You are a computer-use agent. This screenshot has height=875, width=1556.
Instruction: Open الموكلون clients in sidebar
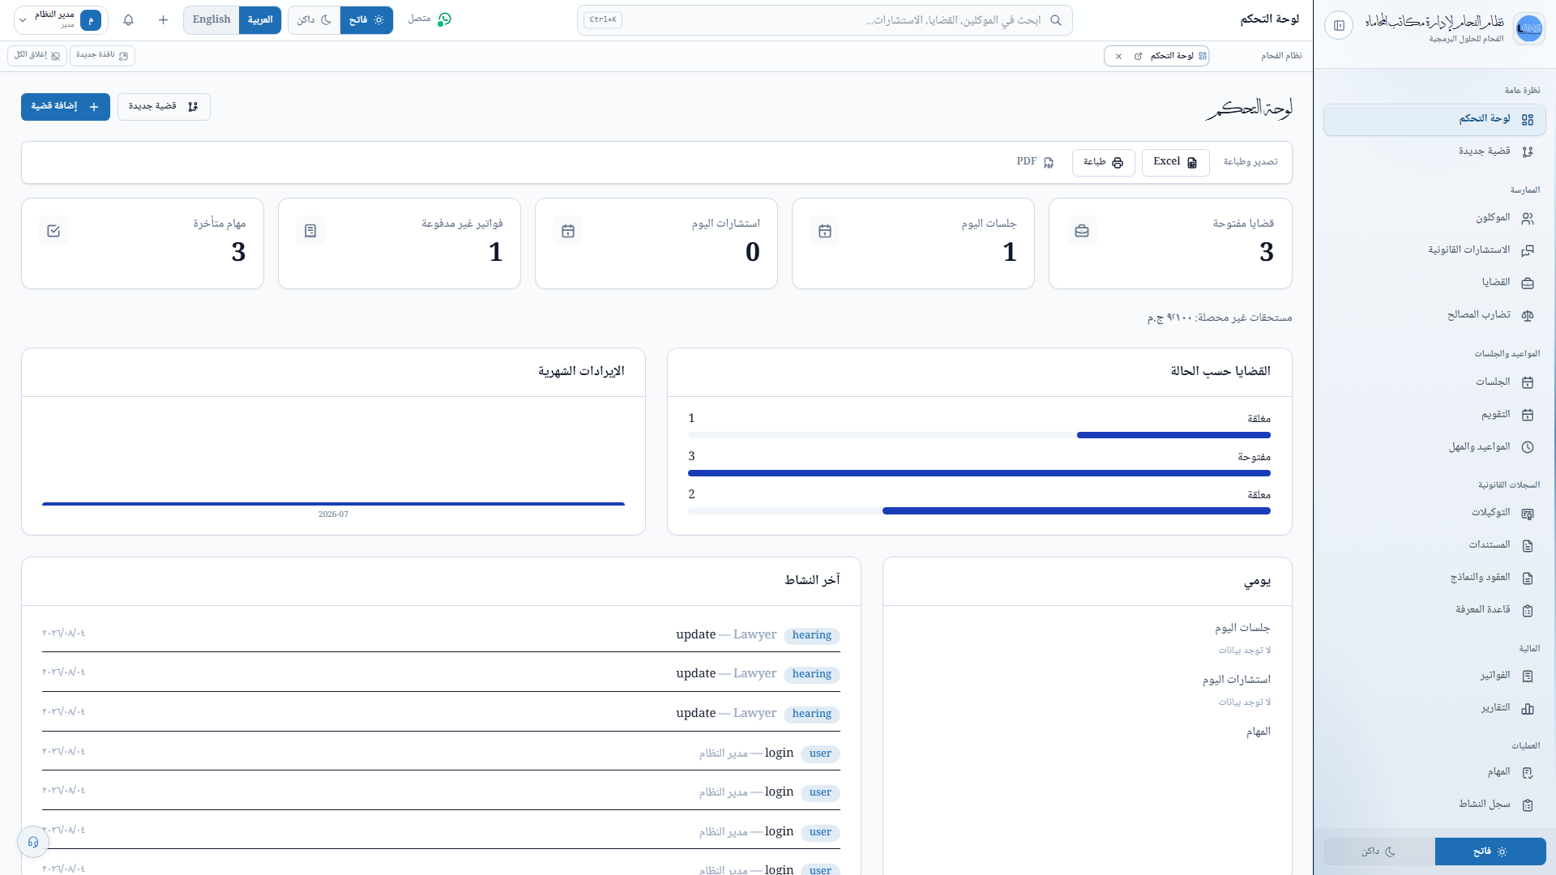[1434, 218]
